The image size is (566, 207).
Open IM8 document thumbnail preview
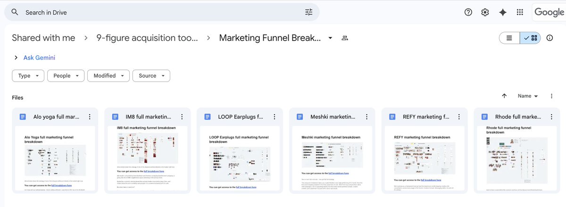coord(148,157)
